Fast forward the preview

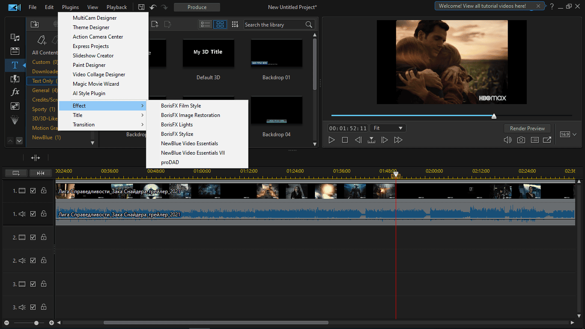[398, 140]
